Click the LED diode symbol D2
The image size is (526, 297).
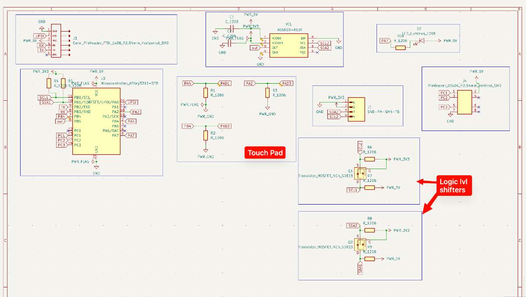(x=421, y=40)
